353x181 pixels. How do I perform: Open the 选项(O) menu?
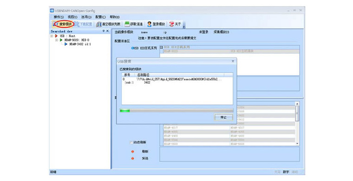tap(86, 17)
